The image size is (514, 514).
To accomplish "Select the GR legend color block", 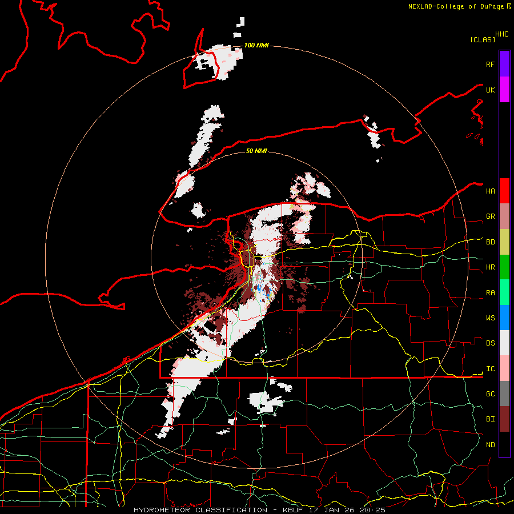I will pyautogui.click(x=504, y=216).
